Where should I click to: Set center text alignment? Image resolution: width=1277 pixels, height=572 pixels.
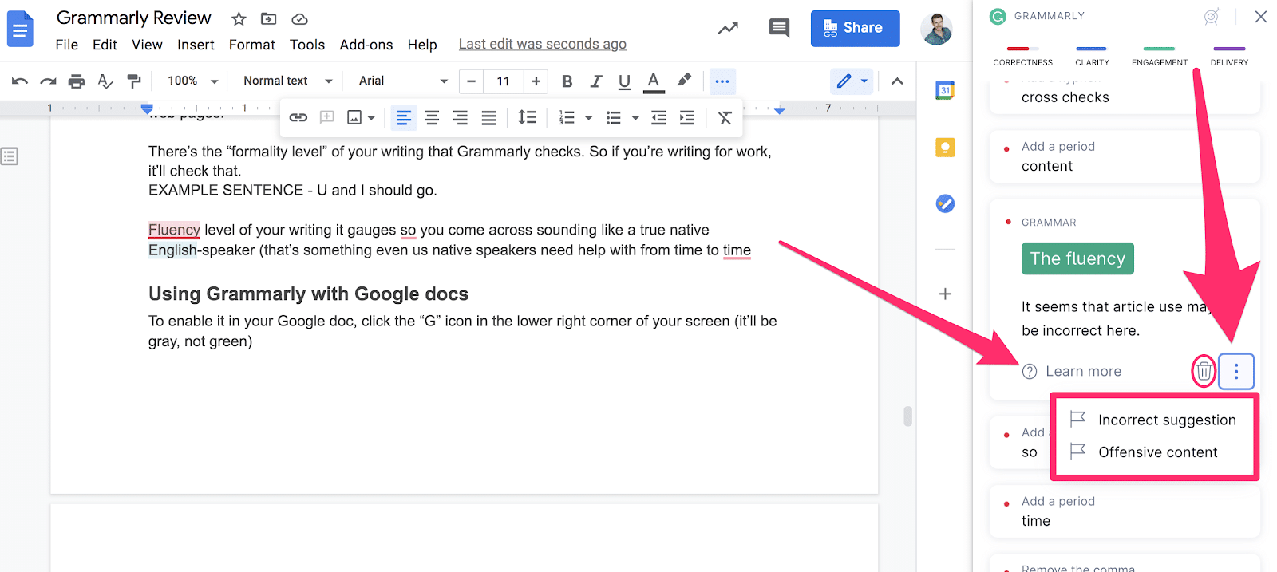(x=432, y=118)
